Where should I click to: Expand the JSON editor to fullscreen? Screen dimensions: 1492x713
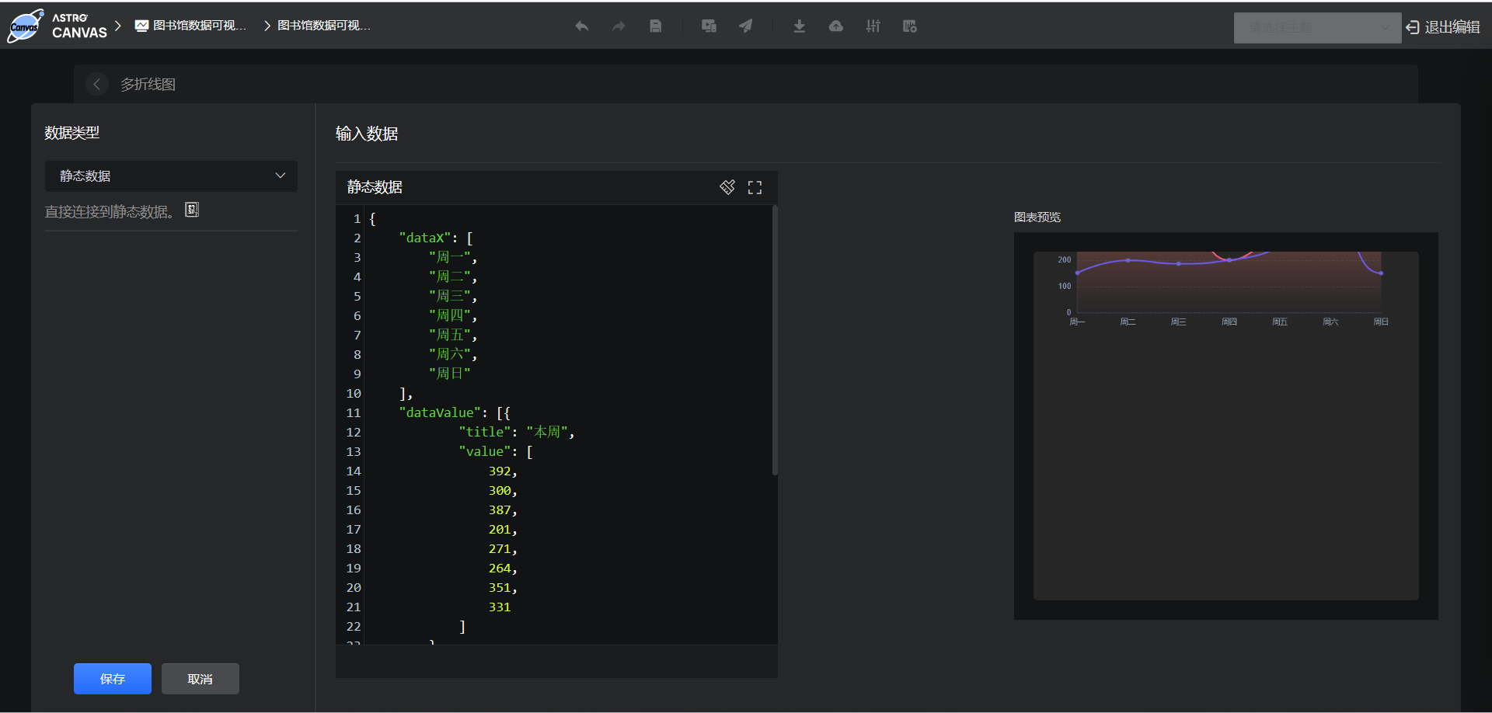click(x=755, y=187)
